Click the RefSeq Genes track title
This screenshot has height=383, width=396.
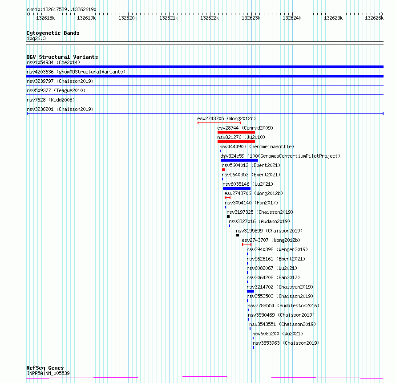pos(45,368)
